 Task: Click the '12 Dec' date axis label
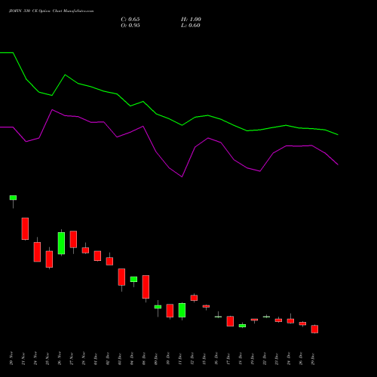[x=192, y=358]
